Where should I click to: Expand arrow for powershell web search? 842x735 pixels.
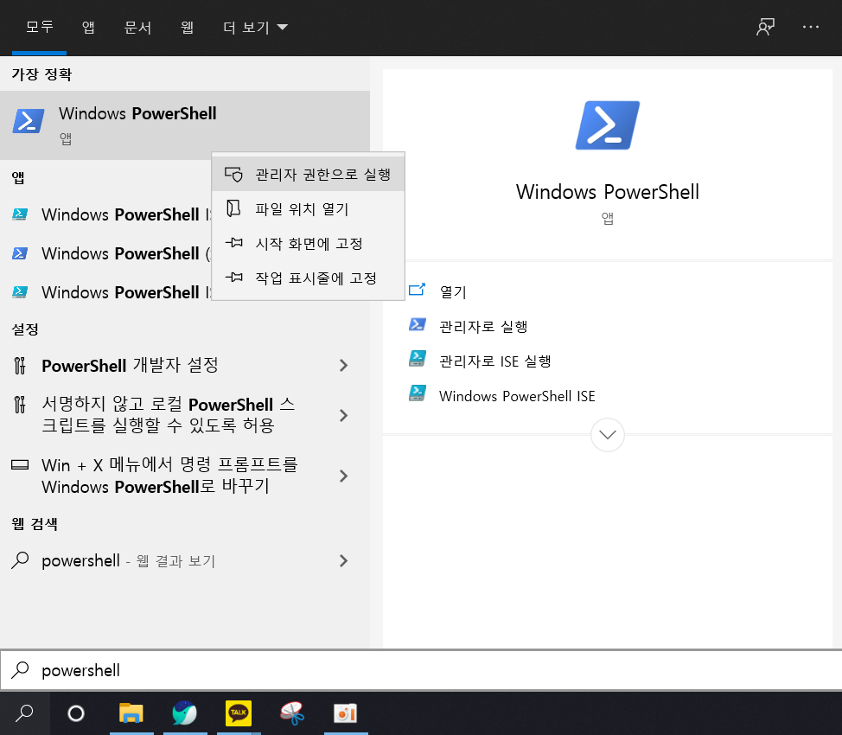[x=344, y=561]
